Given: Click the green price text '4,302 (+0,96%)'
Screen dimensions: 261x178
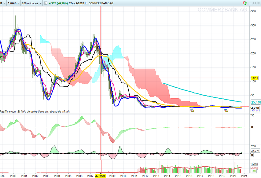Looking at the screenshot, I should point(58,3).
